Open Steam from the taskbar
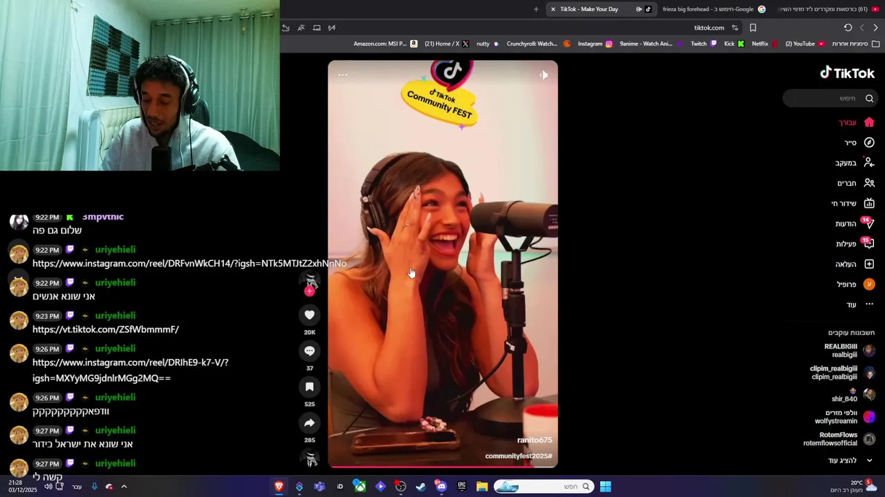This screenshot has height=497, width=885. click(420, 487)
